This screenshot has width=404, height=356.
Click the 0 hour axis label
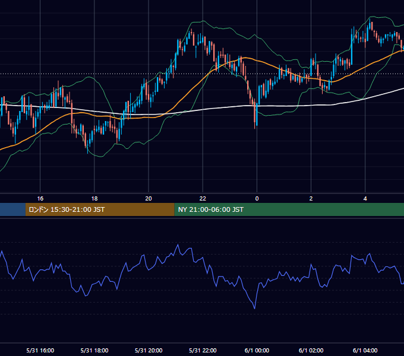coord(257,199)
